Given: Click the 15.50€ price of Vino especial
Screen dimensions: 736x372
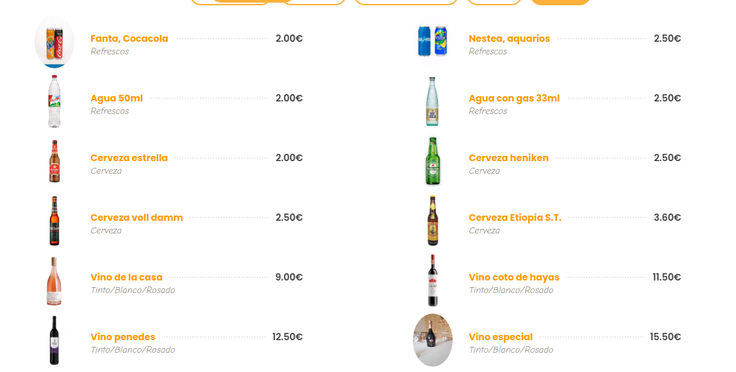Looking at the screenshot, I should [x=665, y=337].
